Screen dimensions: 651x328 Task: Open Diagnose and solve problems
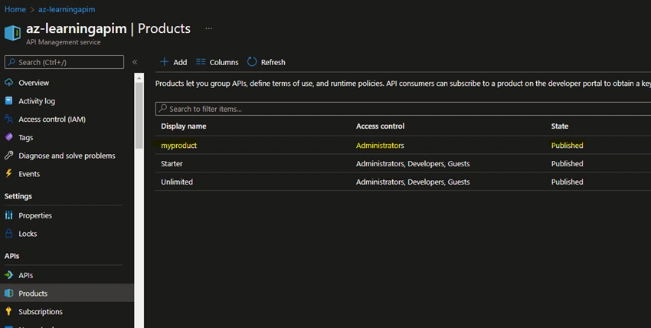67,156
